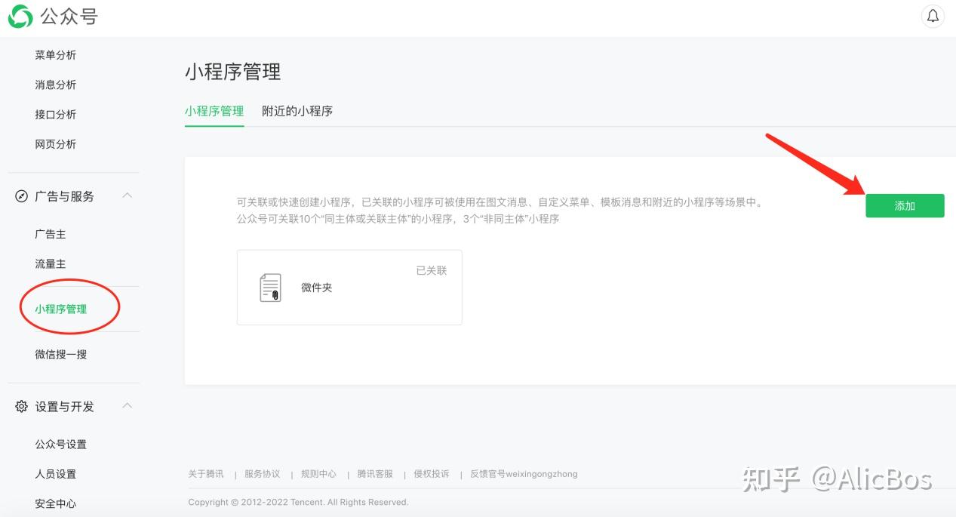The image size is (956, 517).
Task: Click the 小程序管理 page title
Action: point(232,72)
